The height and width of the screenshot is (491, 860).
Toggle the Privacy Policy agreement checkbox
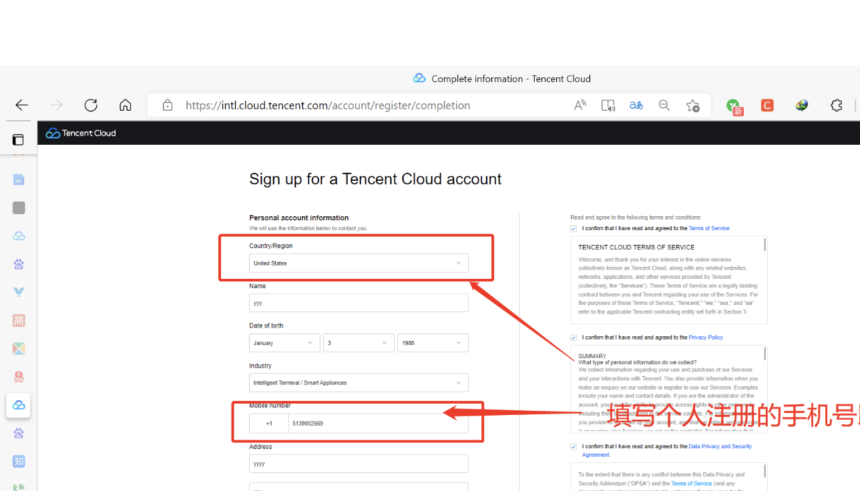(x=574, y=338)
